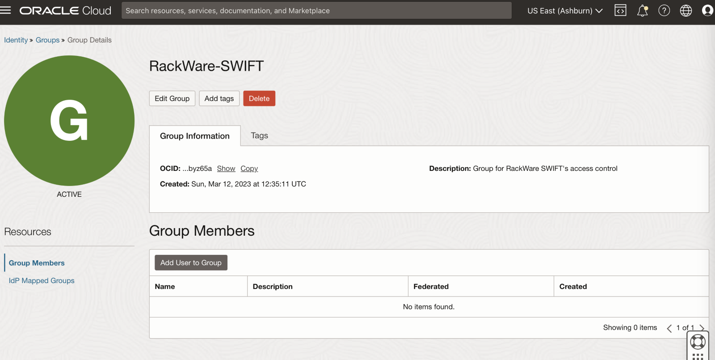Open the language globe icon
The width and height of the screenshot is (715, 360).
[x=686, y=10]
